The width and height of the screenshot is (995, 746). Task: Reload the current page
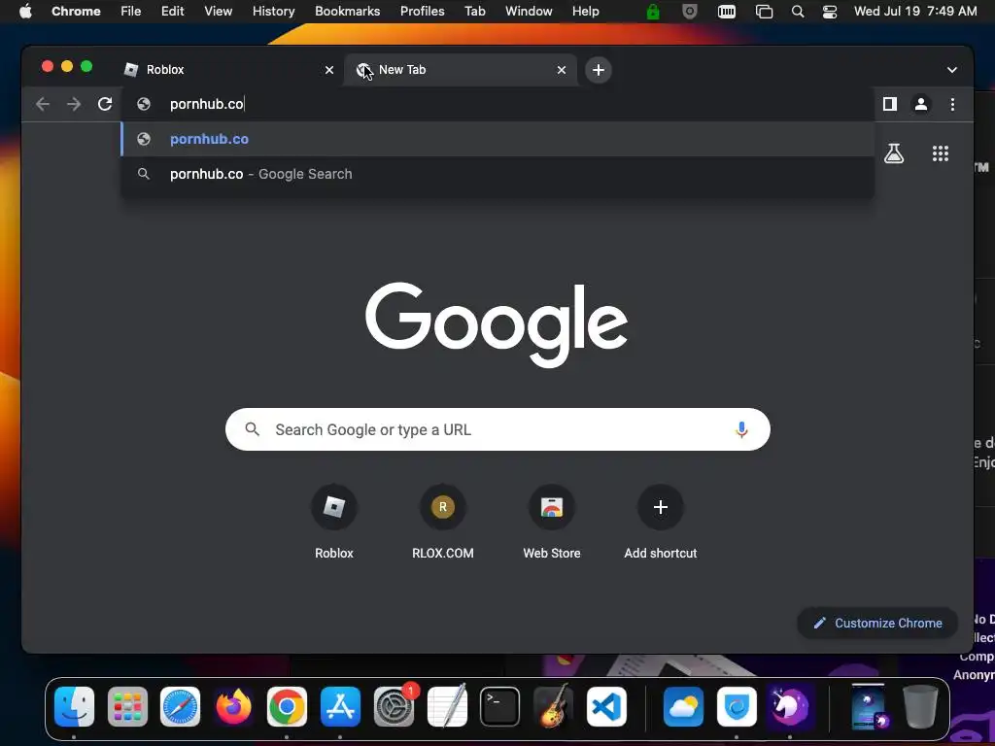pyautogui.click(x=105, y=104)
